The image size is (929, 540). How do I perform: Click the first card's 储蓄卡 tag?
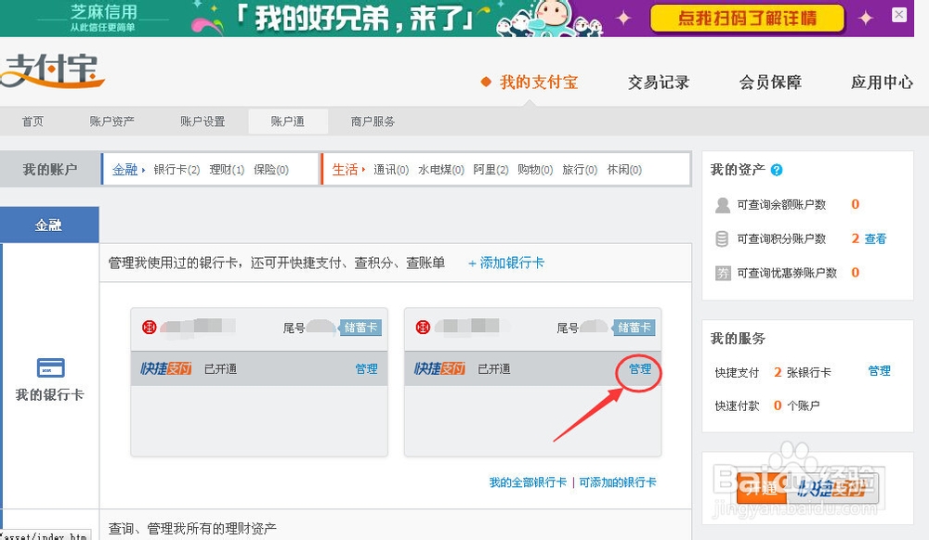(360, 328)
